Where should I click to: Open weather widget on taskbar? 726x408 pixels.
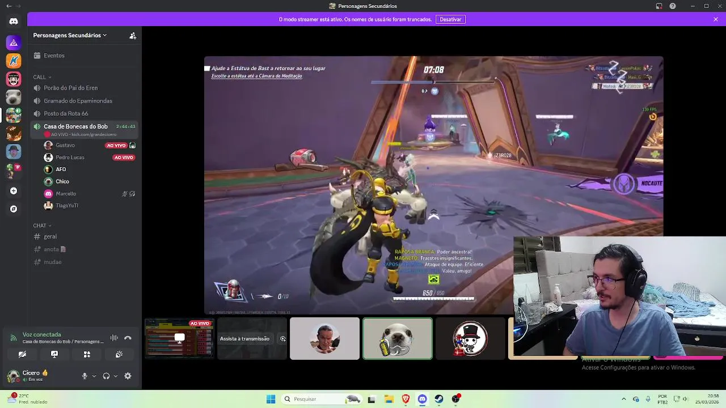pyautogui.click(x=27, y=399)
